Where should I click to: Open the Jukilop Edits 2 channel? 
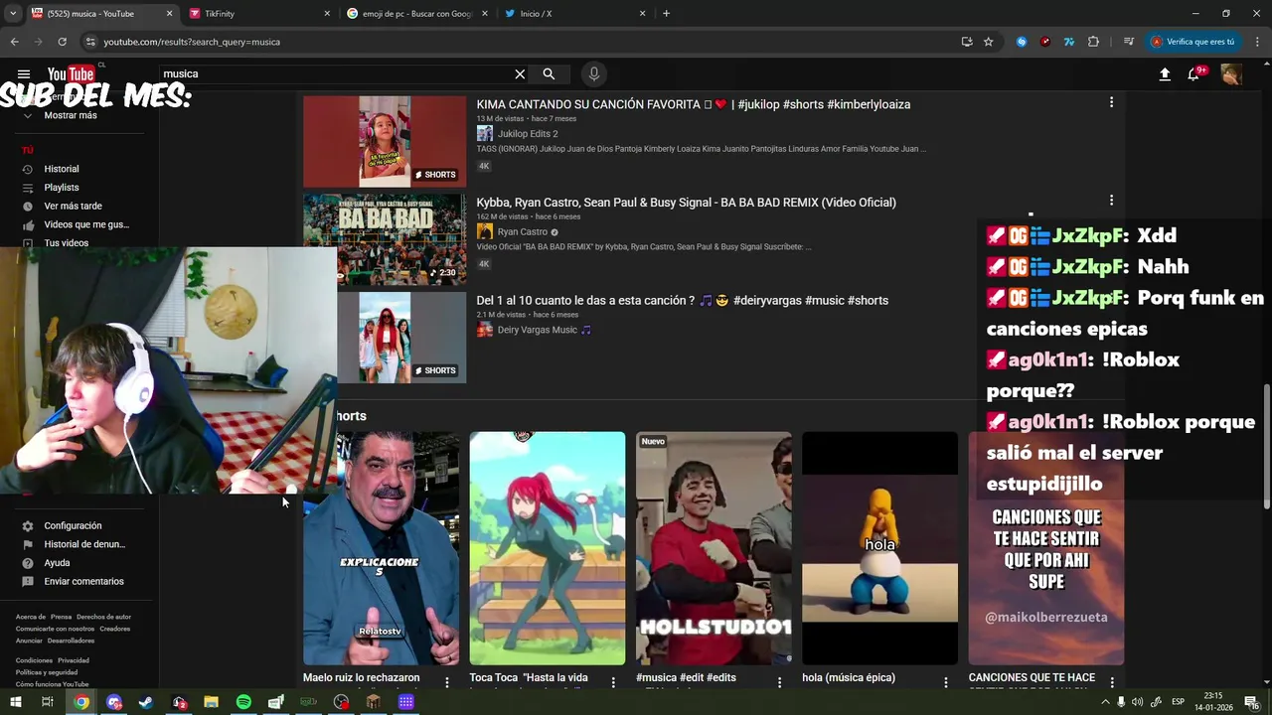click(x=528, y=133)
